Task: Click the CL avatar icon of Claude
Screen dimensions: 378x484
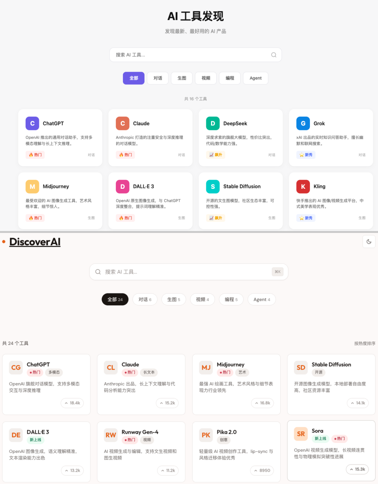Action: [x=111, y=368]
